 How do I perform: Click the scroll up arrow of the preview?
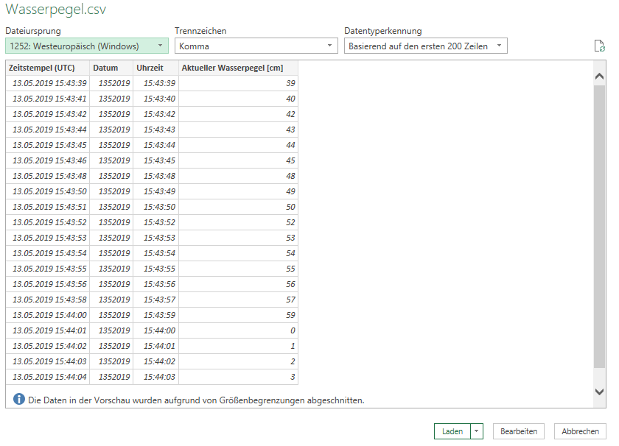coord(600,69)
